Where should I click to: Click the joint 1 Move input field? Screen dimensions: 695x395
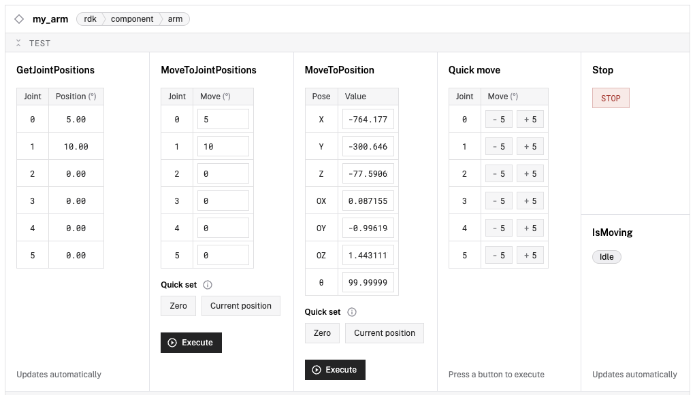pos(223,147)
